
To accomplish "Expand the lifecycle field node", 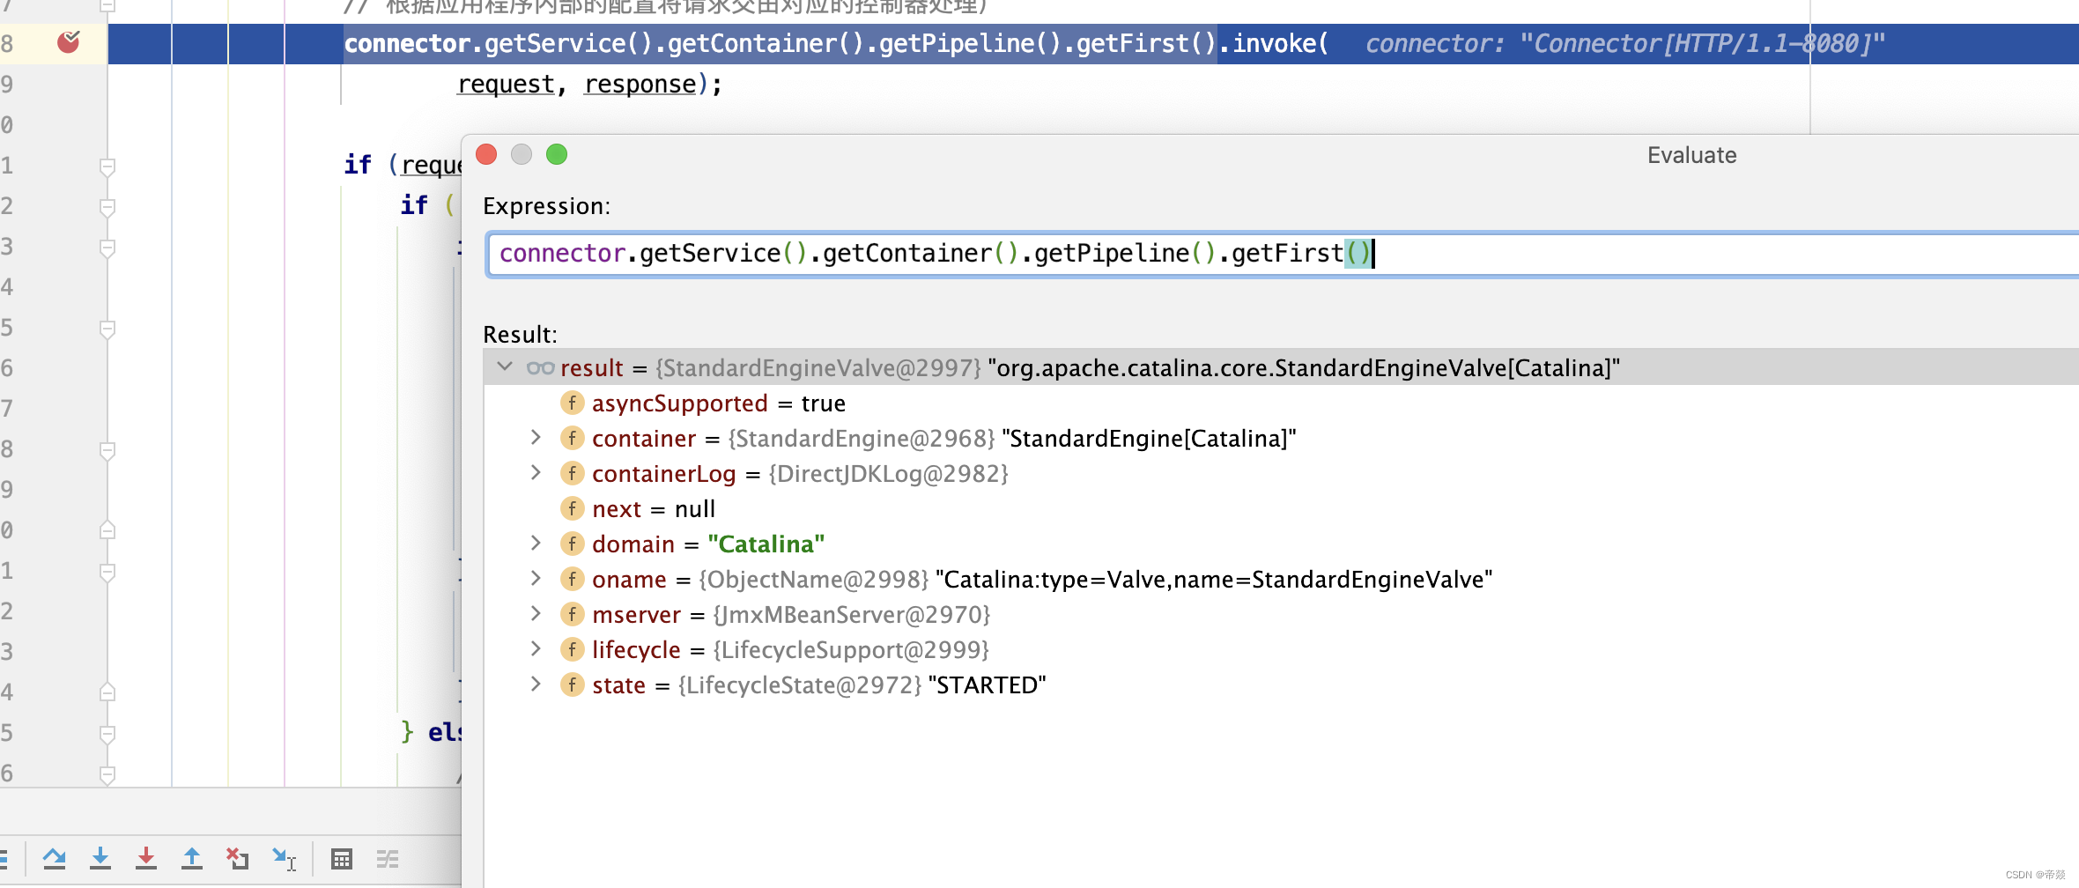I will tap(536, 648).
